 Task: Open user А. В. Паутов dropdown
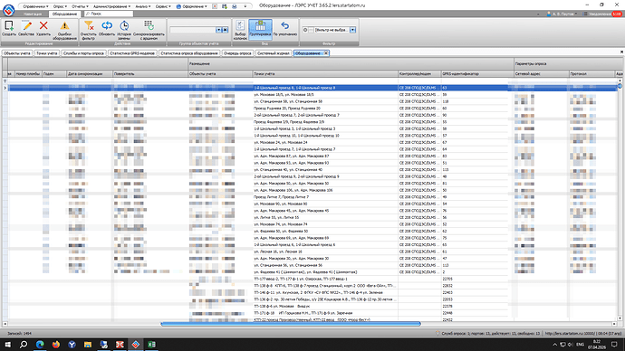(x=562, y=14)
